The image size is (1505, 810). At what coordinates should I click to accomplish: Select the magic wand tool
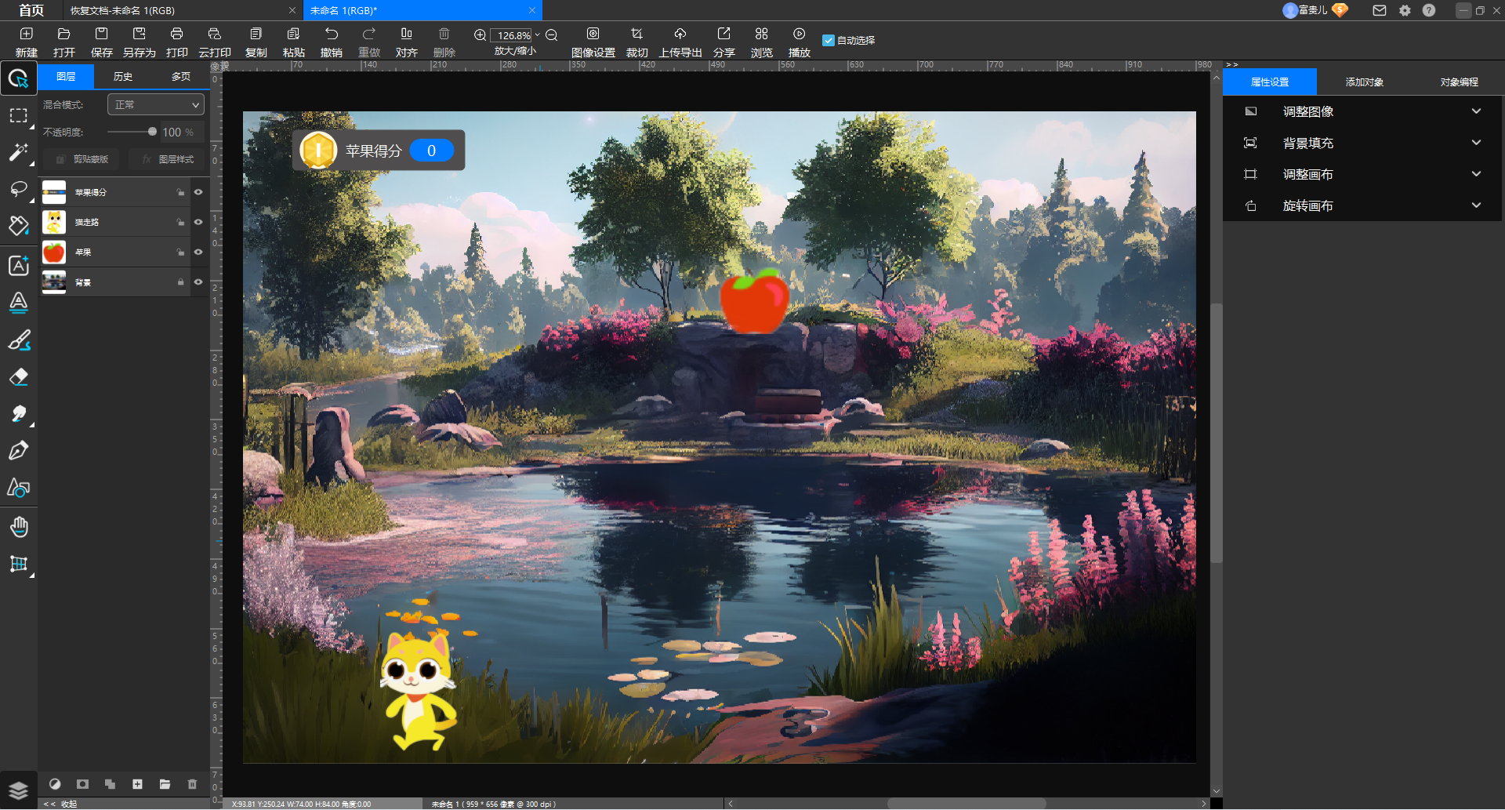tap(18, 152)
